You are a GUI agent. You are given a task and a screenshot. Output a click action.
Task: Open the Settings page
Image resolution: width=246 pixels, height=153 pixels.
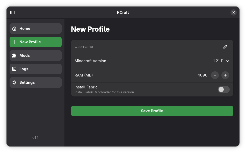(36, 83)
